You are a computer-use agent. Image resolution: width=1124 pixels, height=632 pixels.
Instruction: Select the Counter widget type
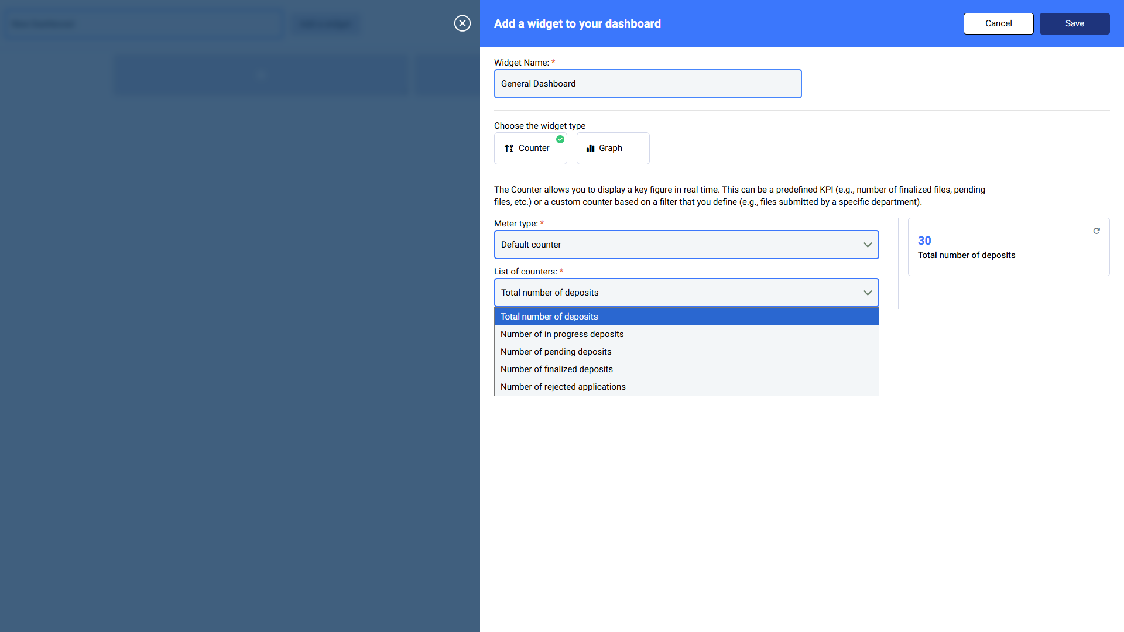coord(530,149)
